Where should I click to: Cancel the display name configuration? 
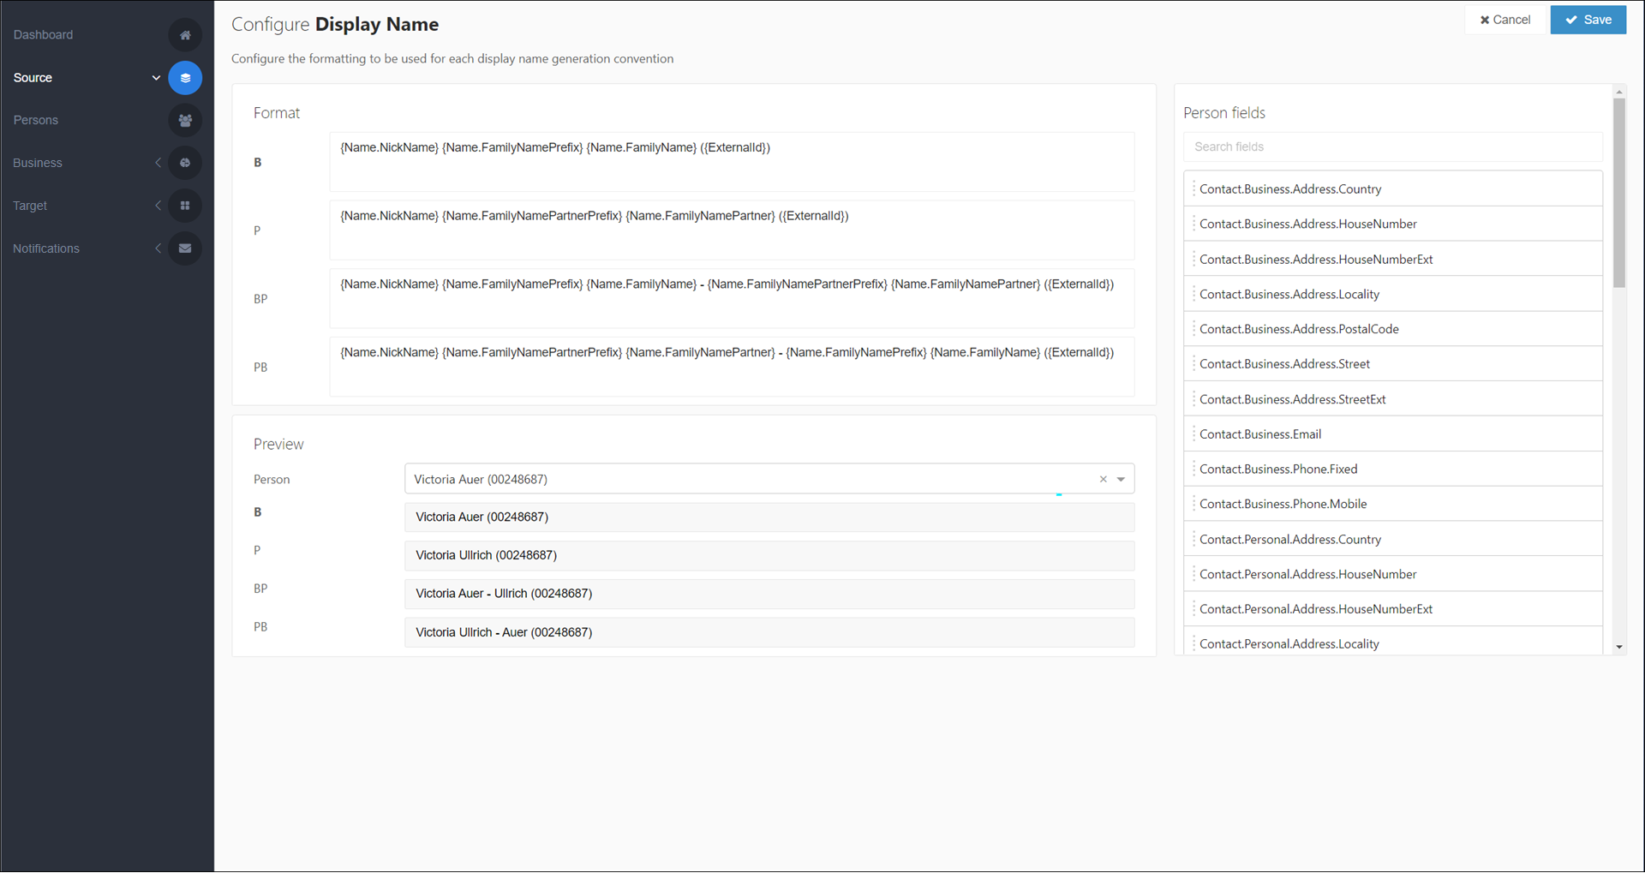[x=1505, y=20]
